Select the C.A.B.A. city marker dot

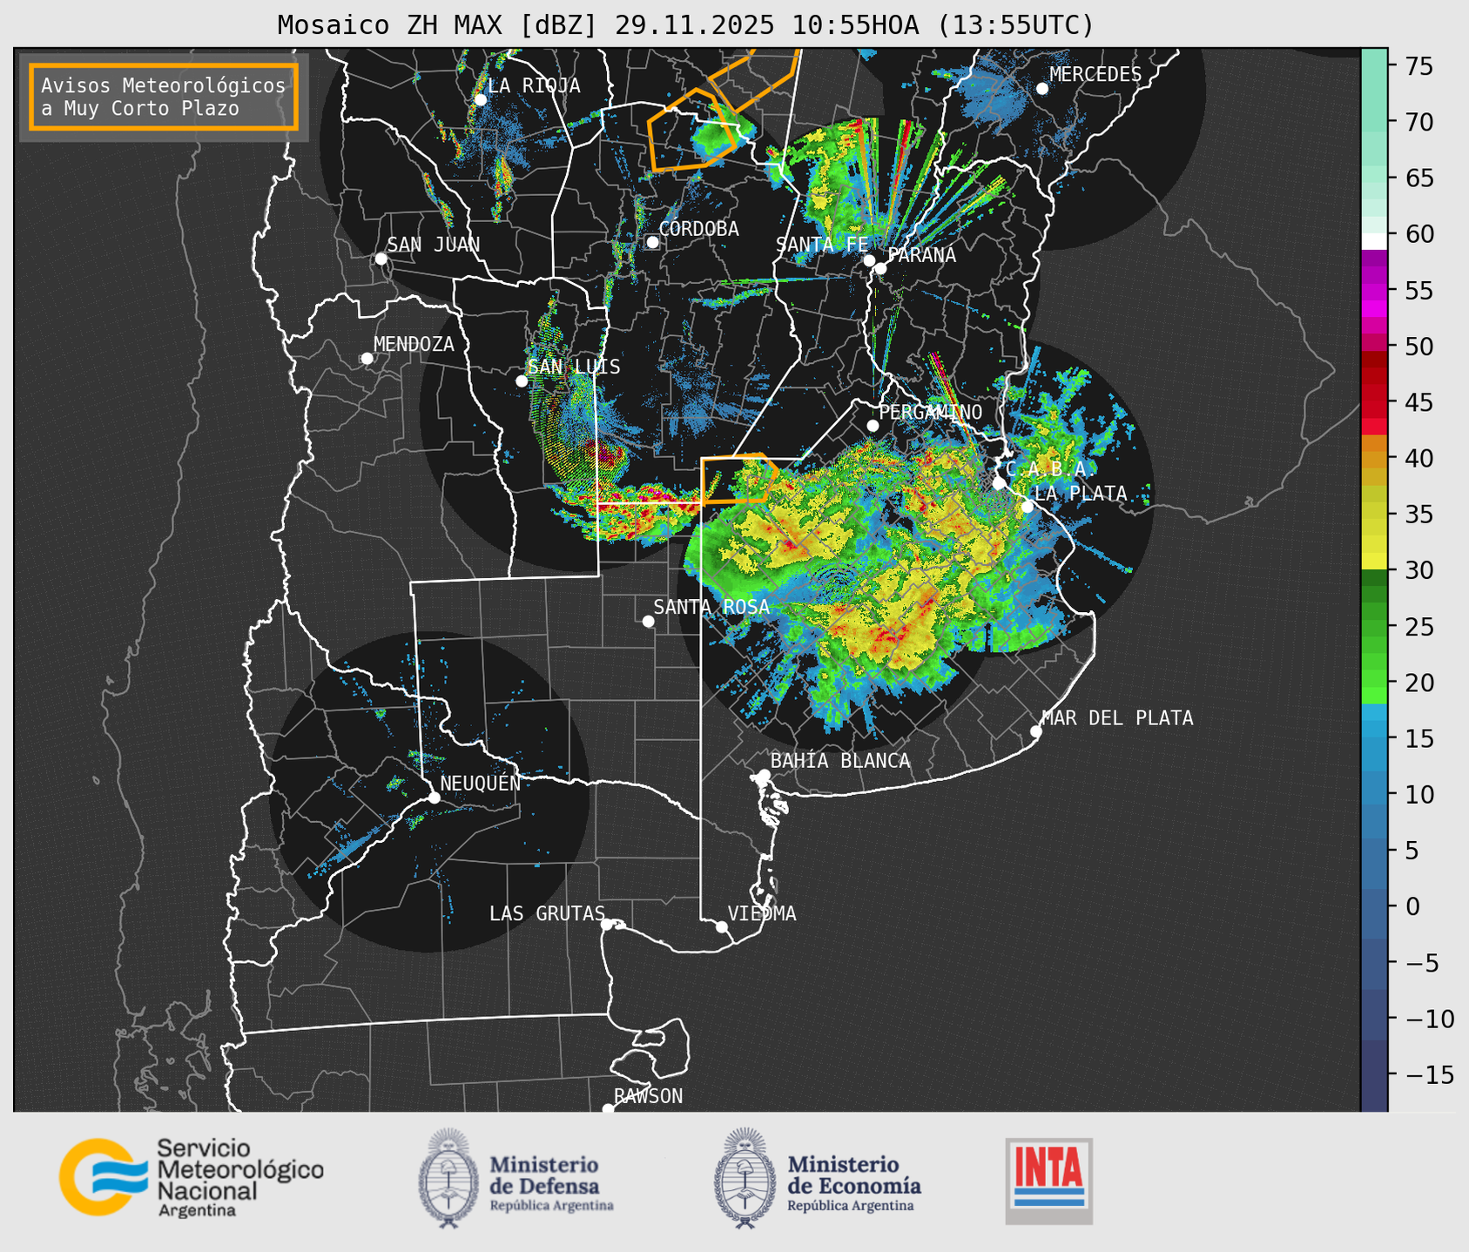[999, 482]
